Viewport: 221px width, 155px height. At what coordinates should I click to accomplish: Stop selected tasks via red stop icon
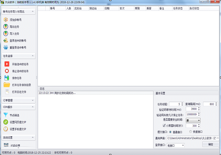click(7, 71)
